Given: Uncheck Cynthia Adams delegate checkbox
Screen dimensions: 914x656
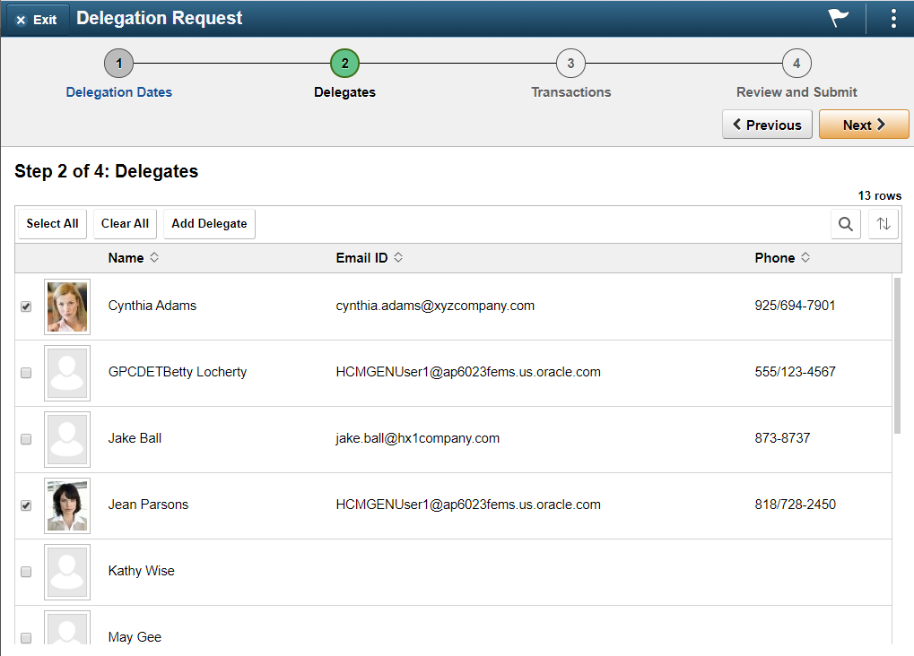Looking at the screenshot, I should pos(26,306).
